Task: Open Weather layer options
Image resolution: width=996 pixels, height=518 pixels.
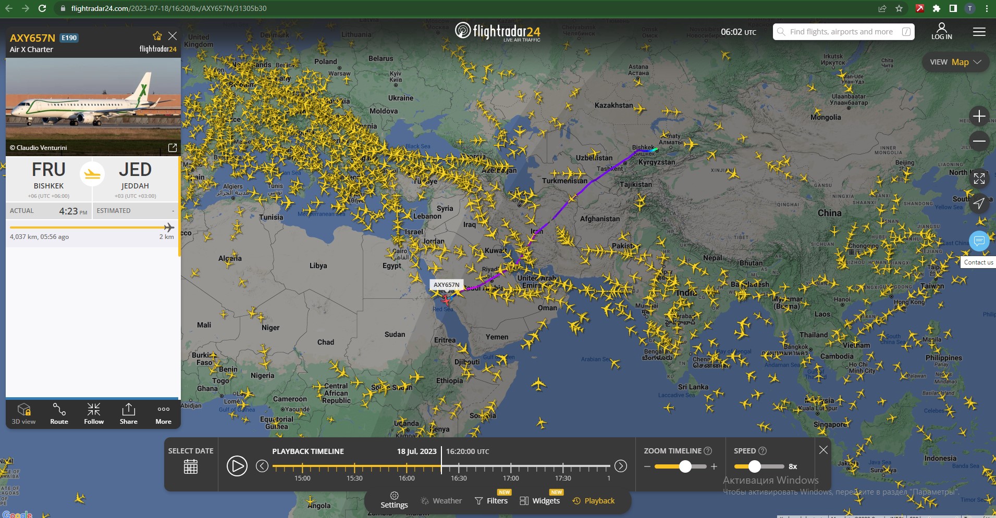Action: click(x=441, y=501)
